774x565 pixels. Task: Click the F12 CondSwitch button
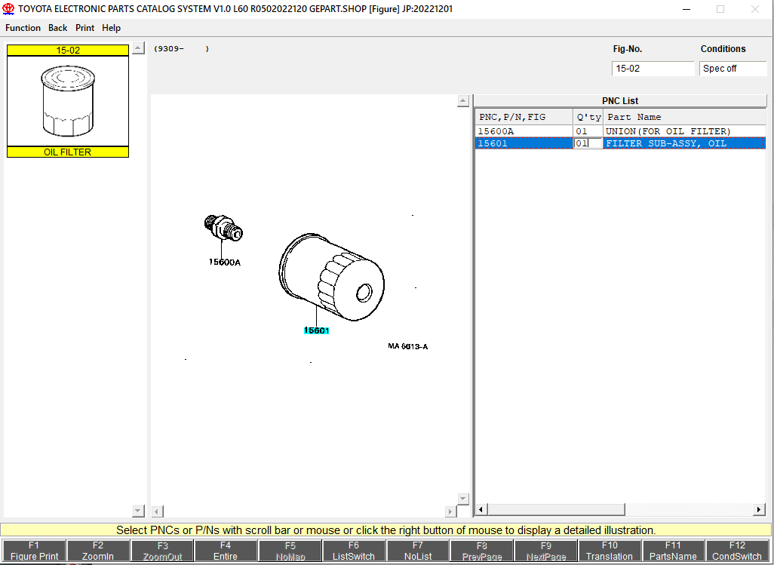click(x=737, y=551)
